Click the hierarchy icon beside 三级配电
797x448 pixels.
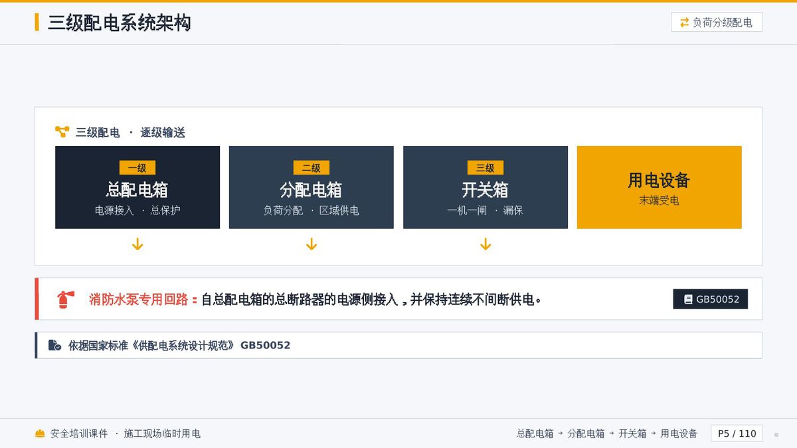[62, 132]
